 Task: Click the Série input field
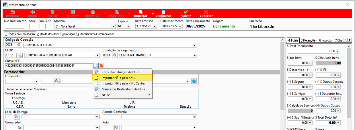33,26
